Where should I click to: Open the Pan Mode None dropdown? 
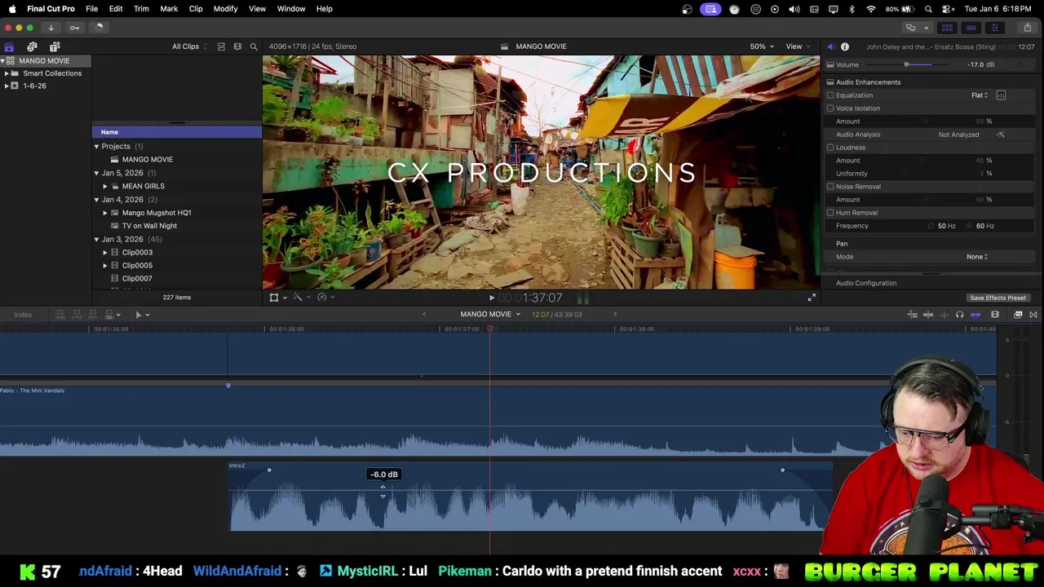point(977,257)
